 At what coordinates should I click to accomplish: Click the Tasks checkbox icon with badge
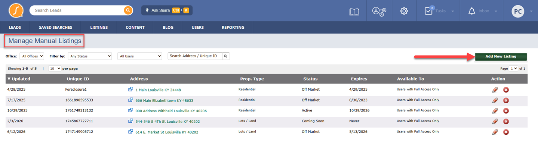[x=429, y=10]
